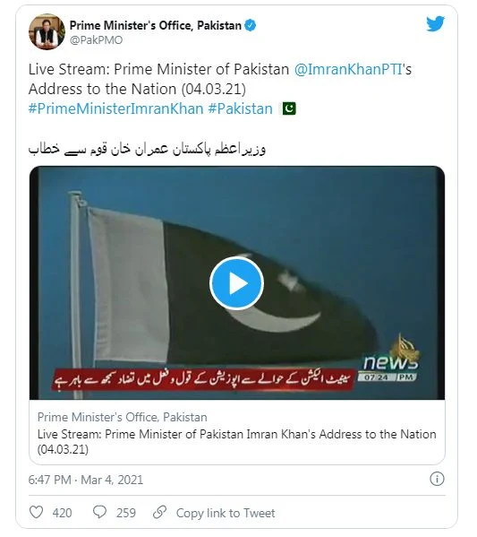Click the 420 likes count
This screenshot has height=537, width=477.
[x=63, y=513]
